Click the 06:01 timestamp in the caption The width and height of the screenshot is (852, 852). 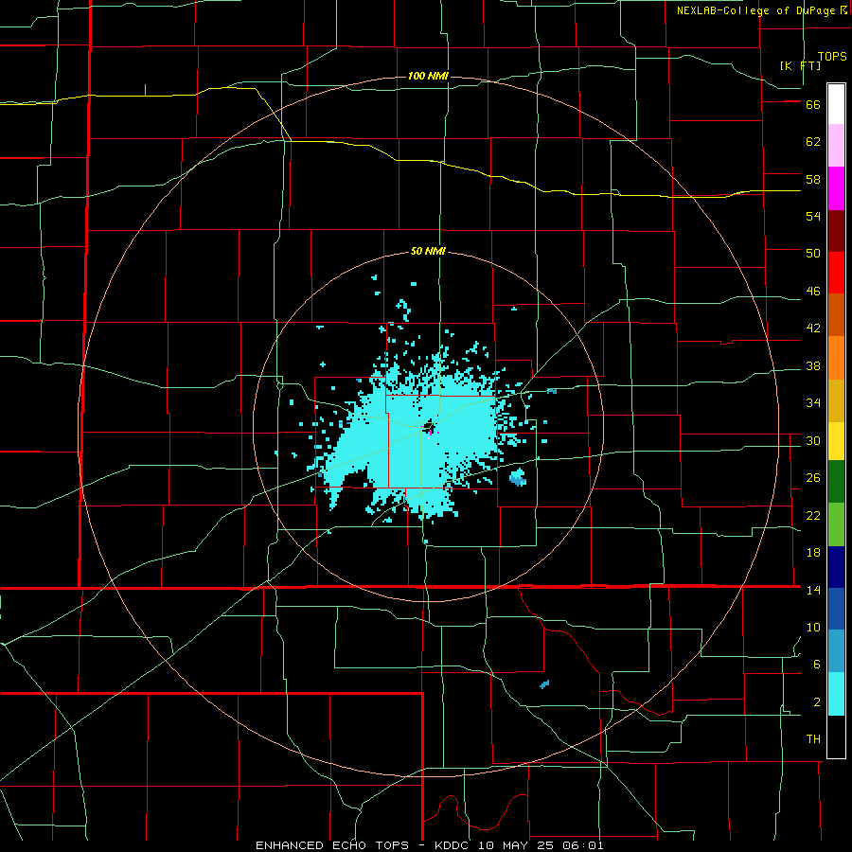(x=582, y=845)
